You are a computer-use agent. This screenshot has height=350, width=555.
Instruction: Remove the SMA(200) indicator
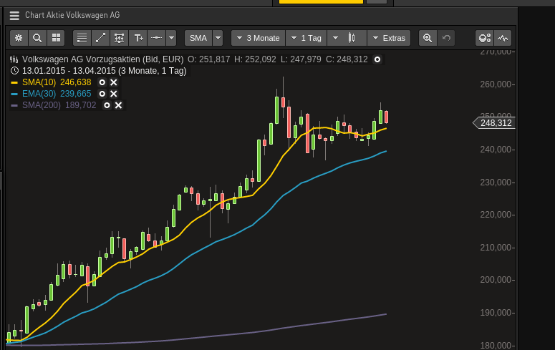tap(119, 105)
